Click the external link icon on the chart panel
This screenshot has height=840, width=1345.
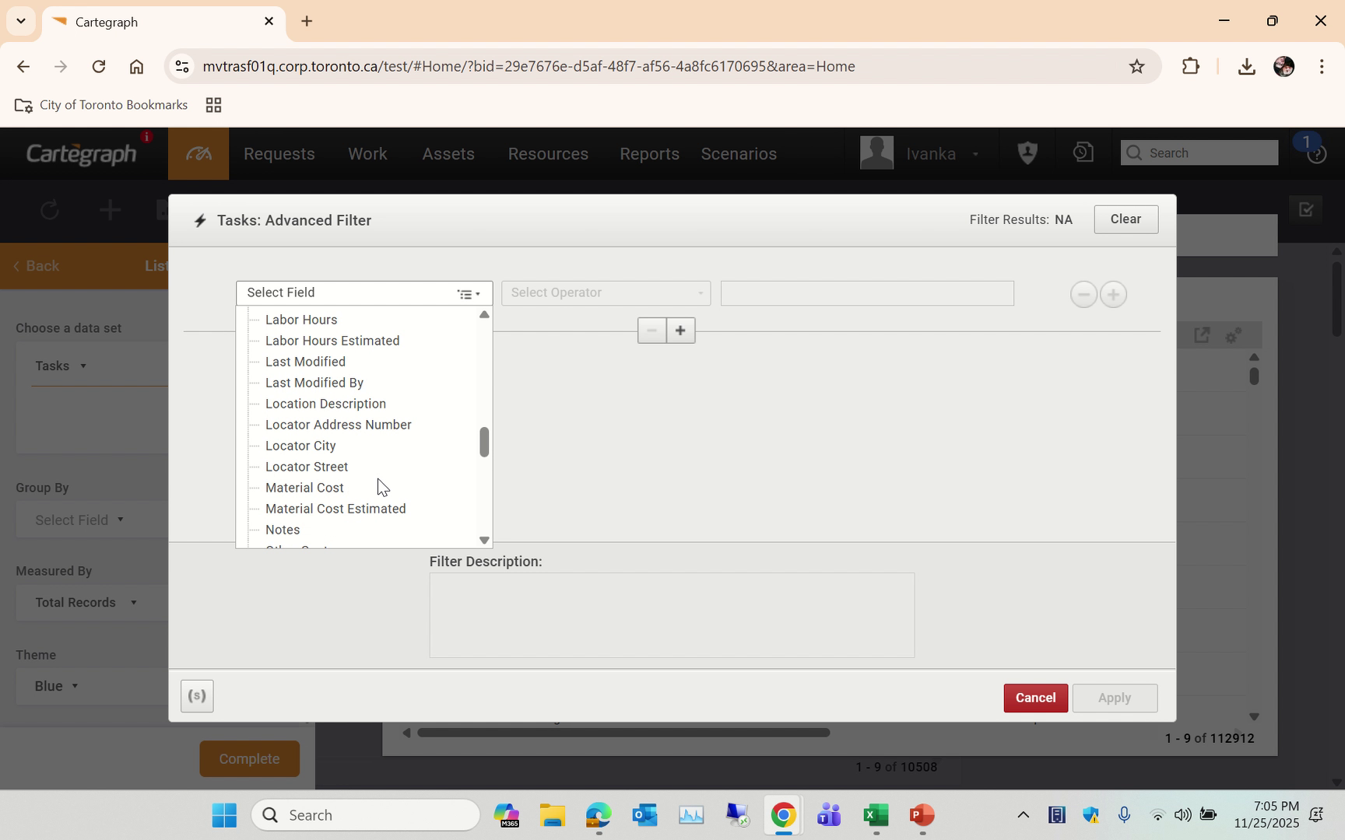pyautogui.click(x=1202, y=334)
